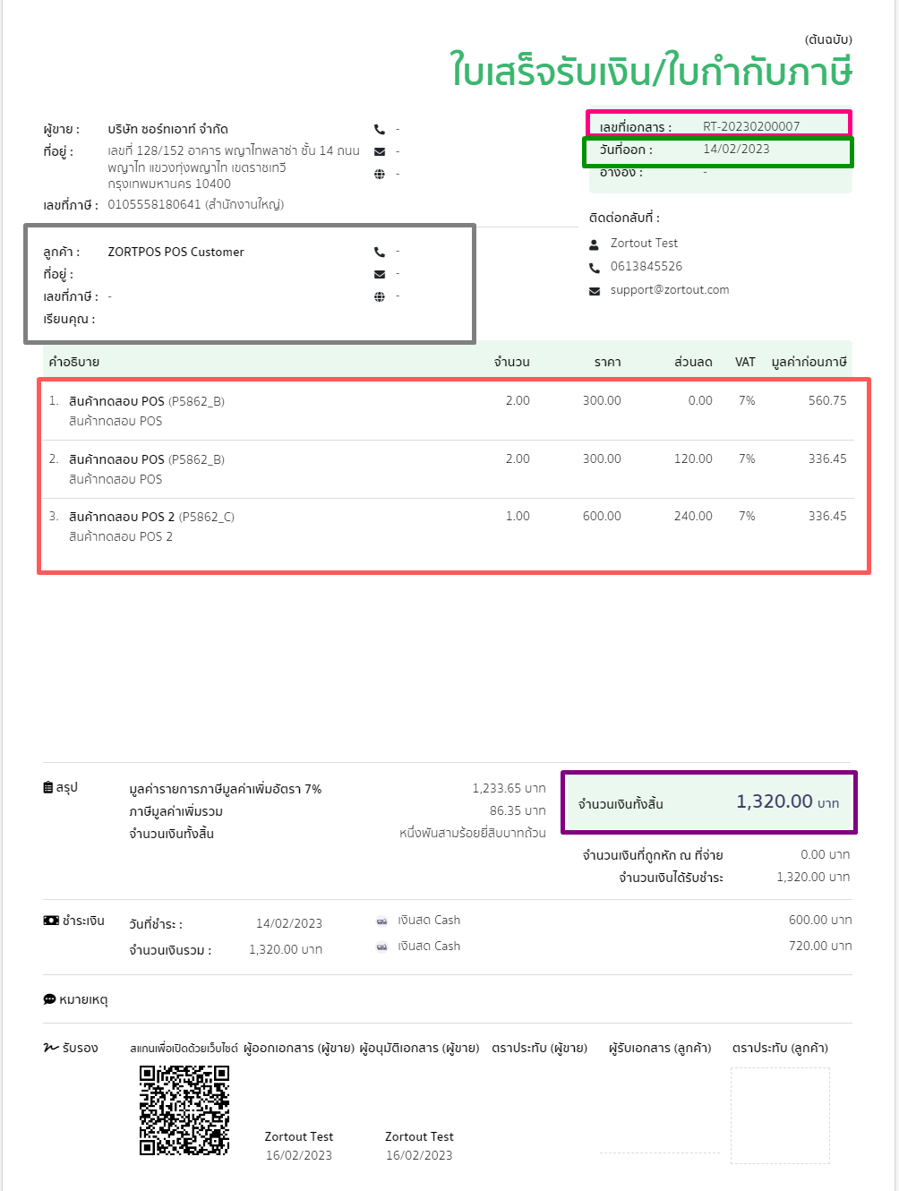This screenshot has height=1191, width=899.
Task: Select the document number RT-20230200007
Action: click(751, 126)
